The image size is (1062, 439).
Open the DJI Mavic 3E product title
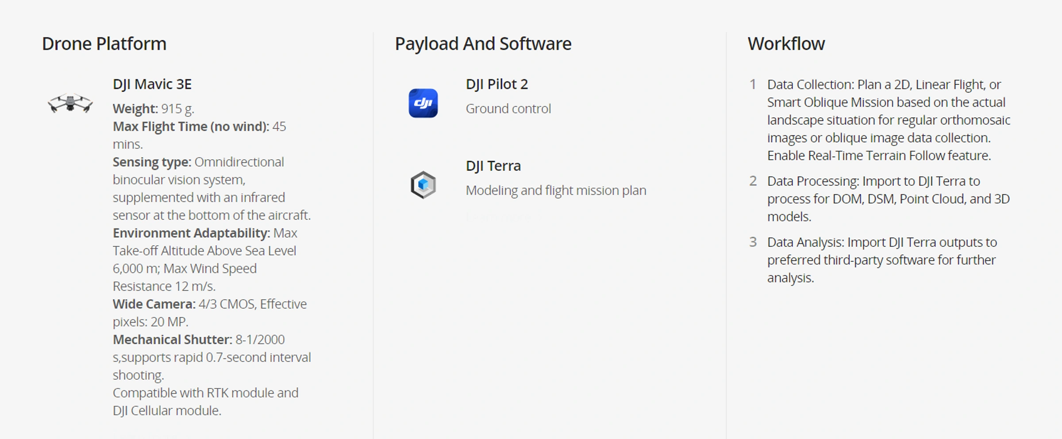(x=152, y=84)
